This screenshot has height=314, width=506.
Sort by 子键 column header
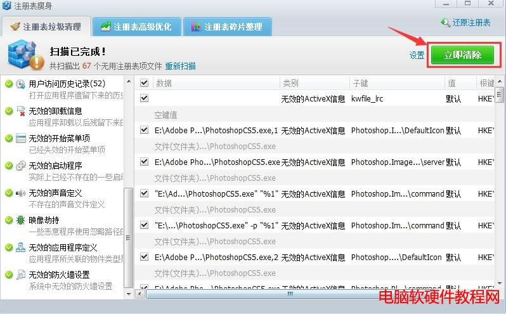(397, 83)
